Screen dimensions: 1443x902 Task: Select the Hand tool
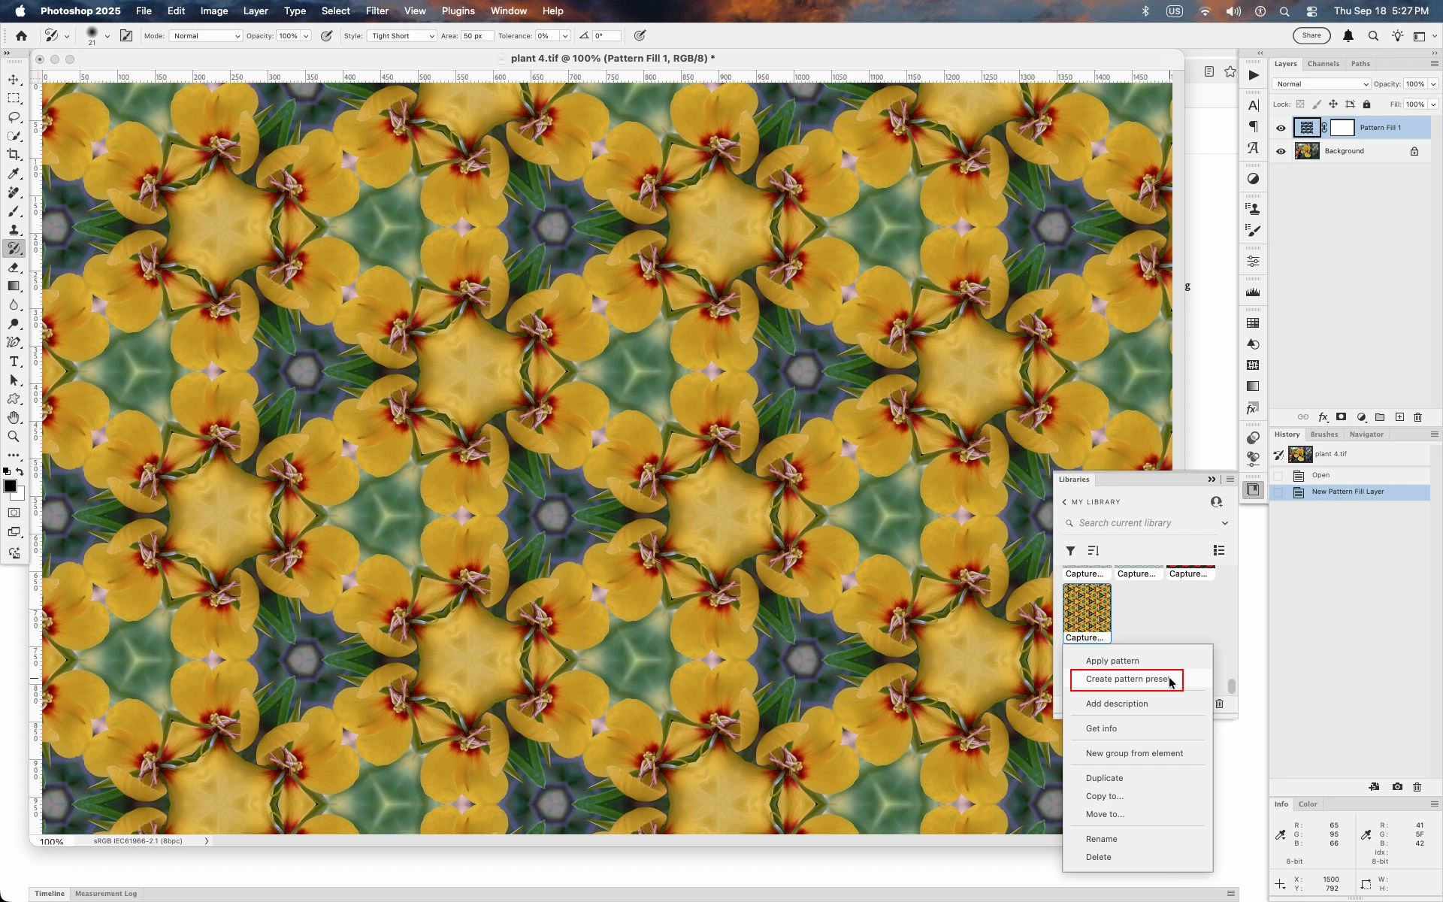point(14,418)
